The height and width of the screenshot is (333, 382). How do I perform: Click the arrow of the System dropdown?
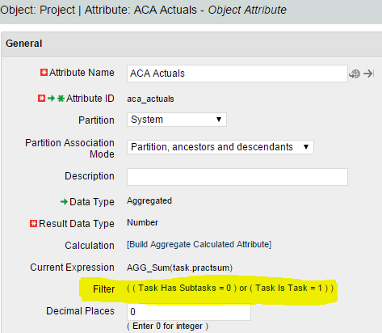pos(219,120)
